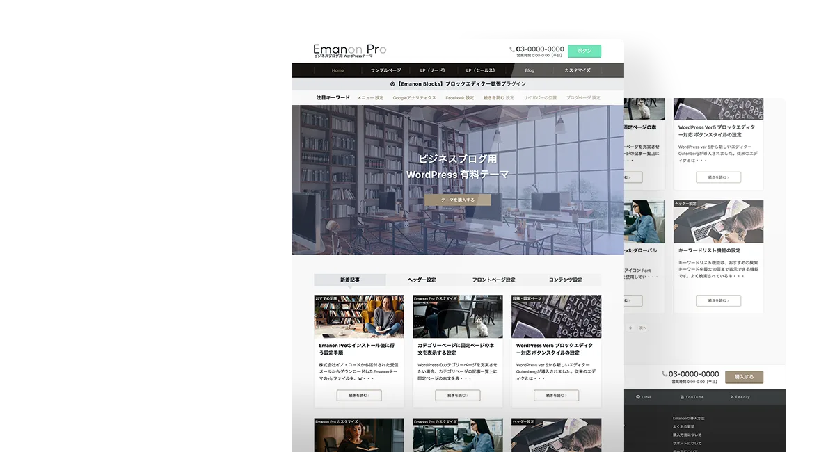Image resolution: width=835 pixels, height=452 pixels.
Task: Click the circled arrow icon before Emanon Blocks
Action: click(x=392, y=84)
